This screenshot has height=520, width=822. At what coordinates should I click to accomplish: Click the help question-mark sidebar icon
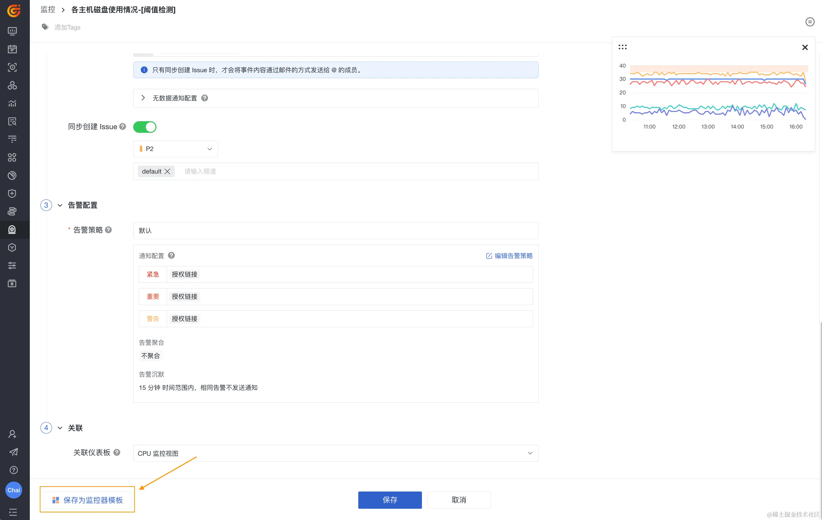[13, 470]
